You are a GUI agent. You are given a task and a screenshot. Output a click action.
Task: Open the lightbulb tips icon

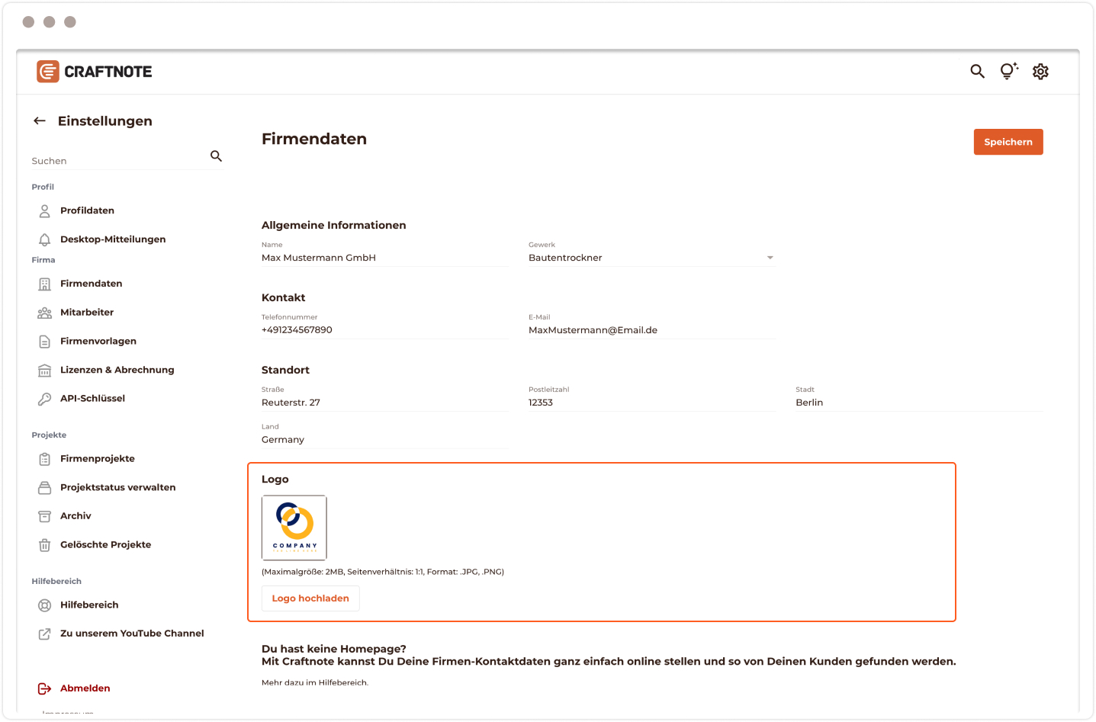click(x=1008, y=72)
